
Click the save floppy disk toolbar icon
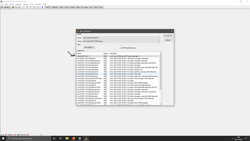tap(16, 7)
